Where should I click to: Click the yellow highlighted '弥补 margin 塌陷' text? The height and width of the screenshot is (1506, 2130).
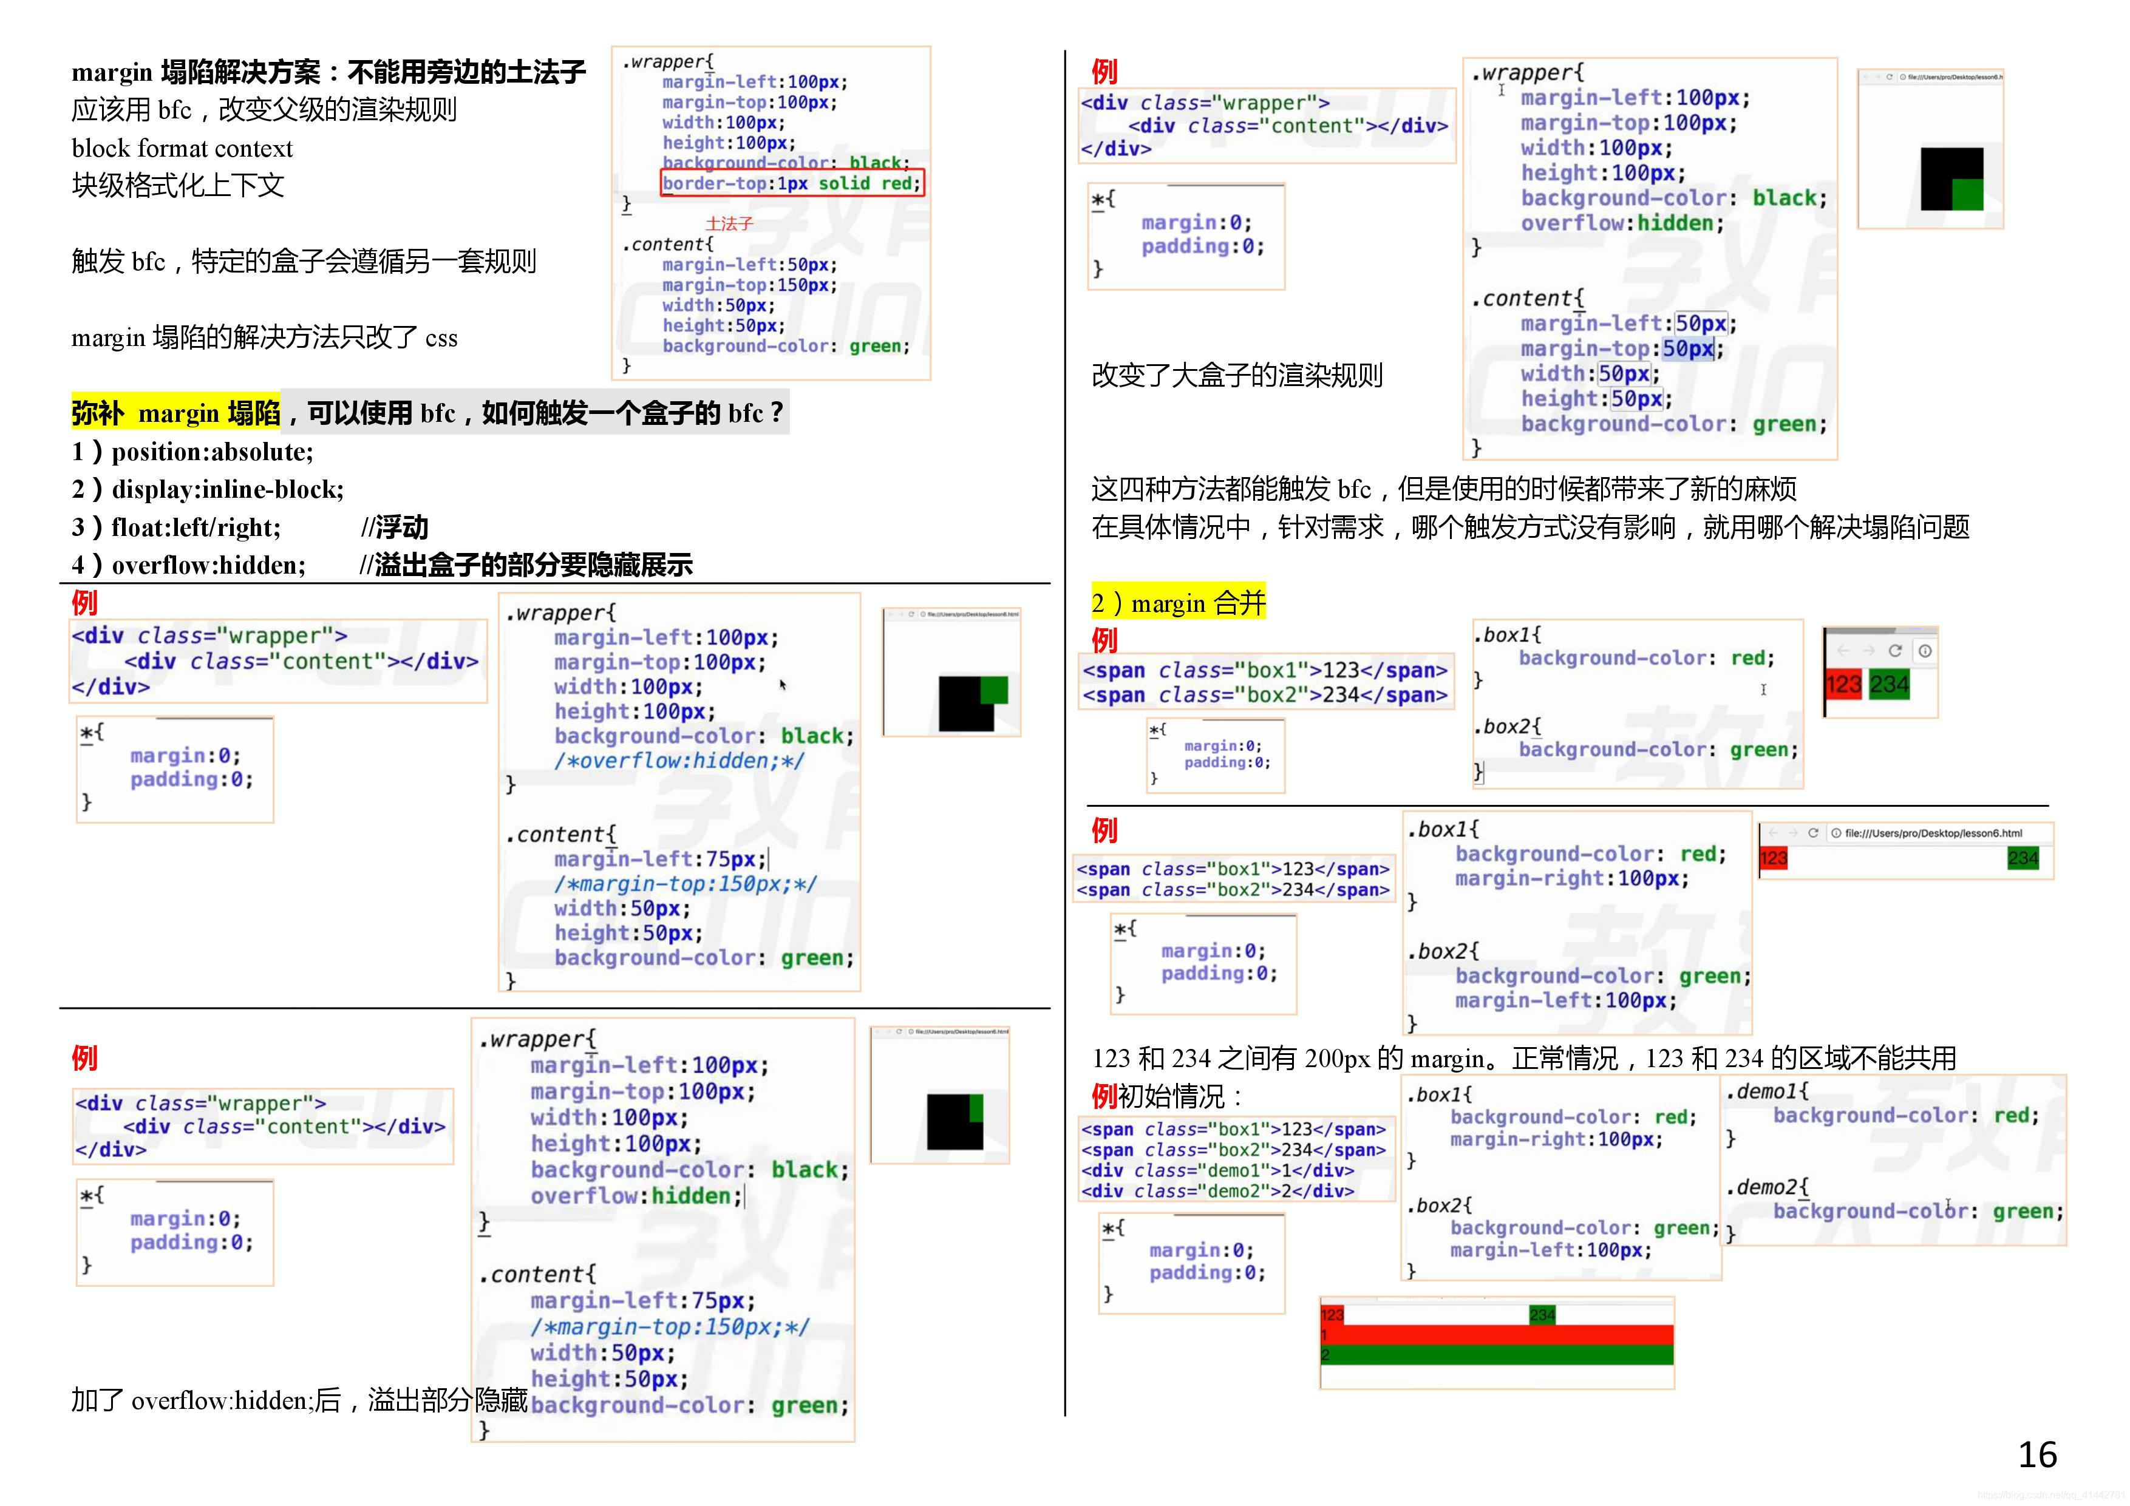point(175,412)
